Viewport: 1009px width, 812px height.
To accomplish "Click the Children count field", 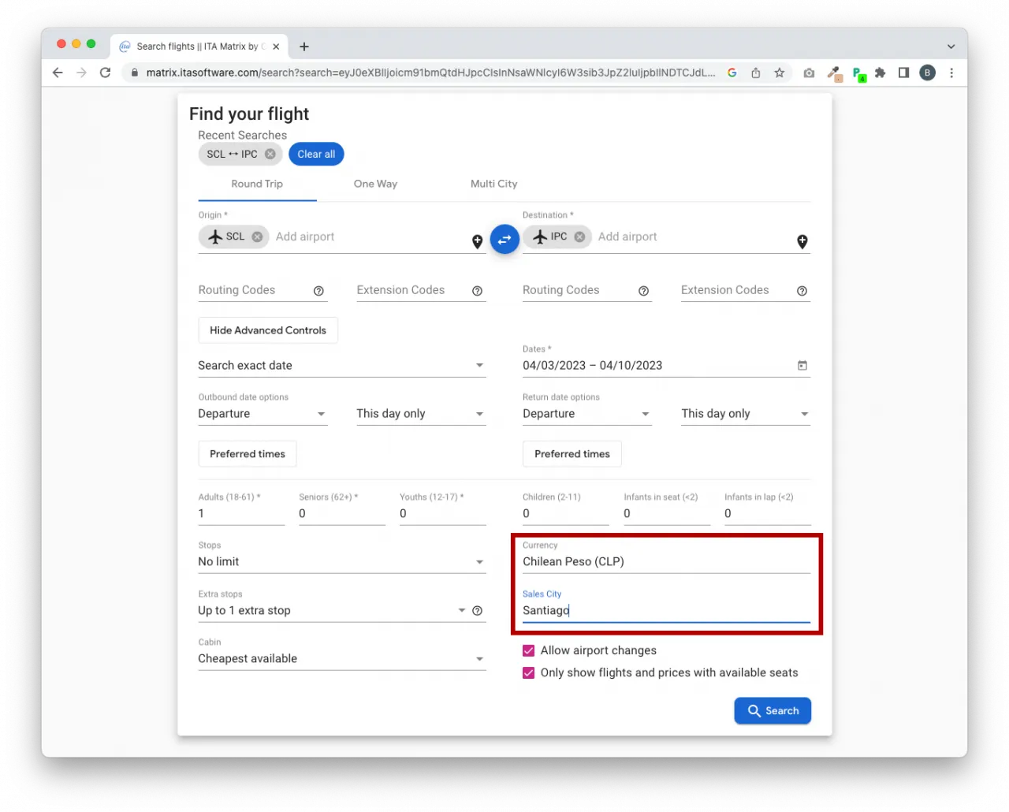I will [566, 514].
